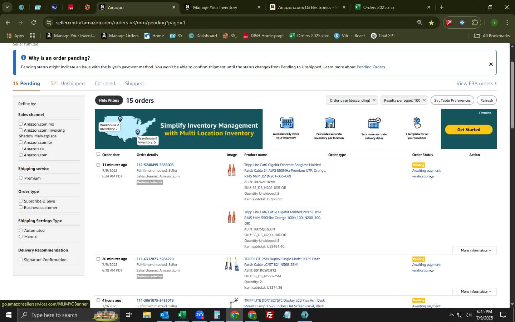Open D&H Home page bookmark

click(x=263, y=36)
